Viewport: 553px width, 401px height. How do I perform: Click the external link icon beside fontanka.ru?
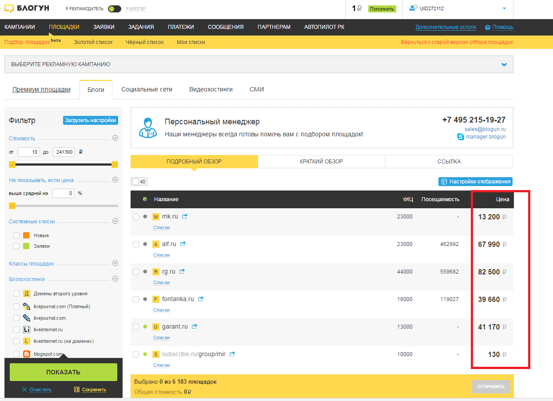coord(201,299)
